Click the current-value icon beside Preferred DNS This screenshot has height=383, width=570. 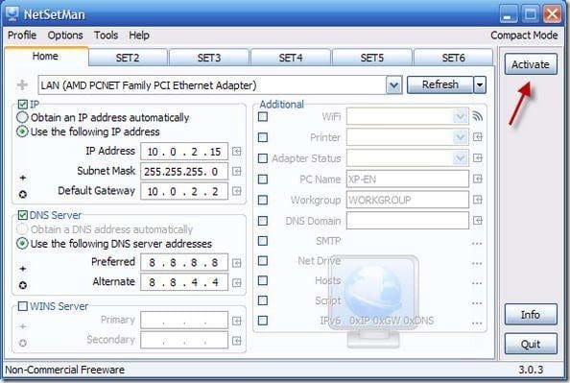[x=237, y=263]
